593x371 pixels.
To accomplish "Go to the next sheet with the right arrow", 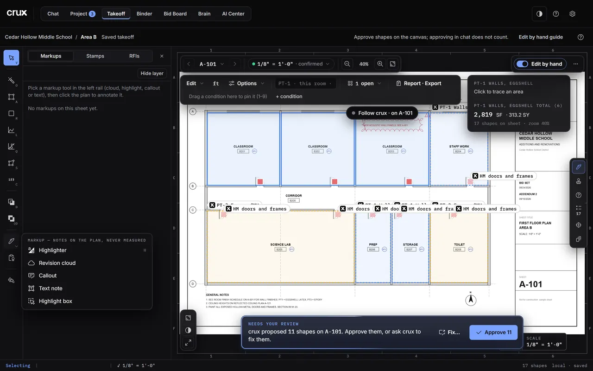I will click(x=235, y=64).
